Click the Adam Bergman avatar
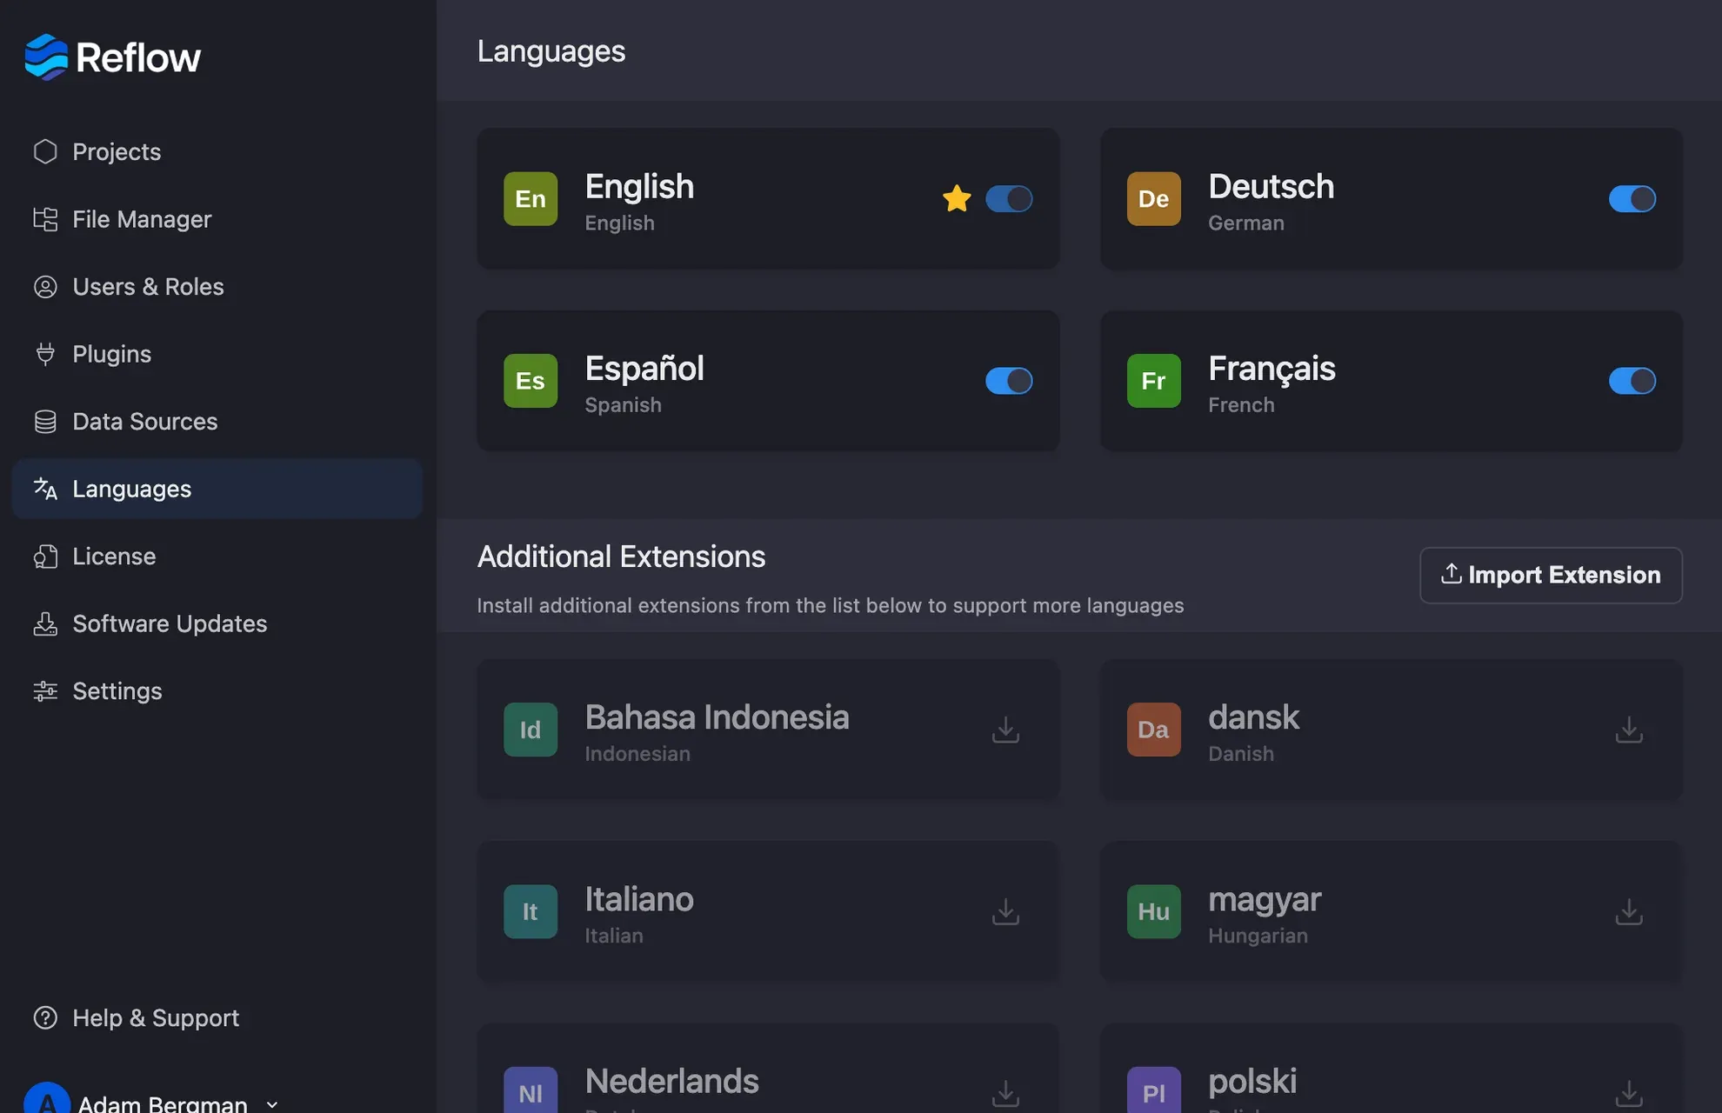The height and width of the screenshot is (1113, 1722). [x=47, y=1099]
